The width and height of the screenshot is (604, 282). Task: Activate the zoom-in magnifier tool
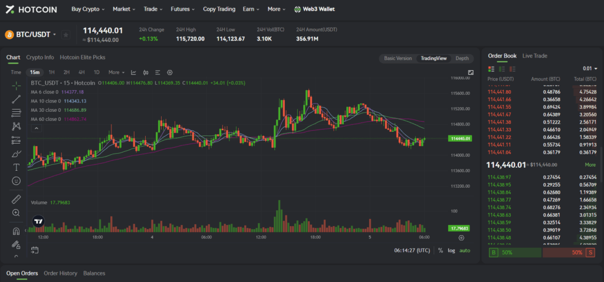tap(16, 213)
